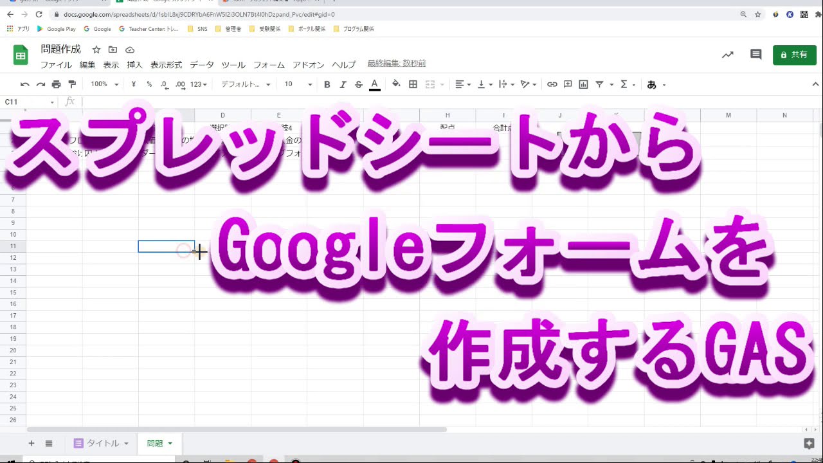Open the font size 10 dropdown
The height and width of the screenshot is (463, 823).
pos(298,84)
